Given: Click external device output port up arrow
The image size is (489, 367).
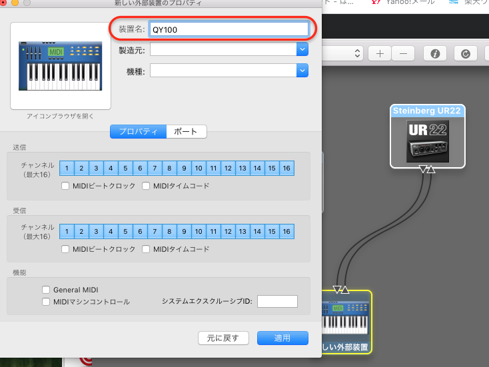Looking at the screenshot, I should coord(345,290).
